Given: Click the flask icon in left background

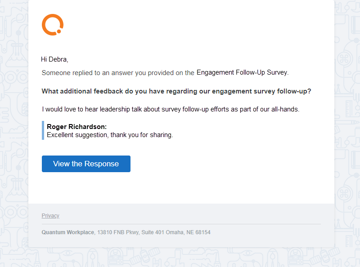Looking at the screenshot, I should 17,54.
